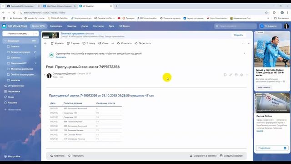Screen dimensions: 291x164
Task: Go to next message with down chevron
Action: pos(249,43)
